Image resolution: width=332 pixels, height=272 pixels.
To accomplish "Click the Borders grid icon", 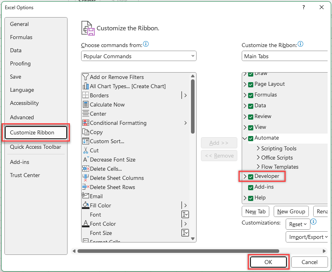I will coord(85,95).
